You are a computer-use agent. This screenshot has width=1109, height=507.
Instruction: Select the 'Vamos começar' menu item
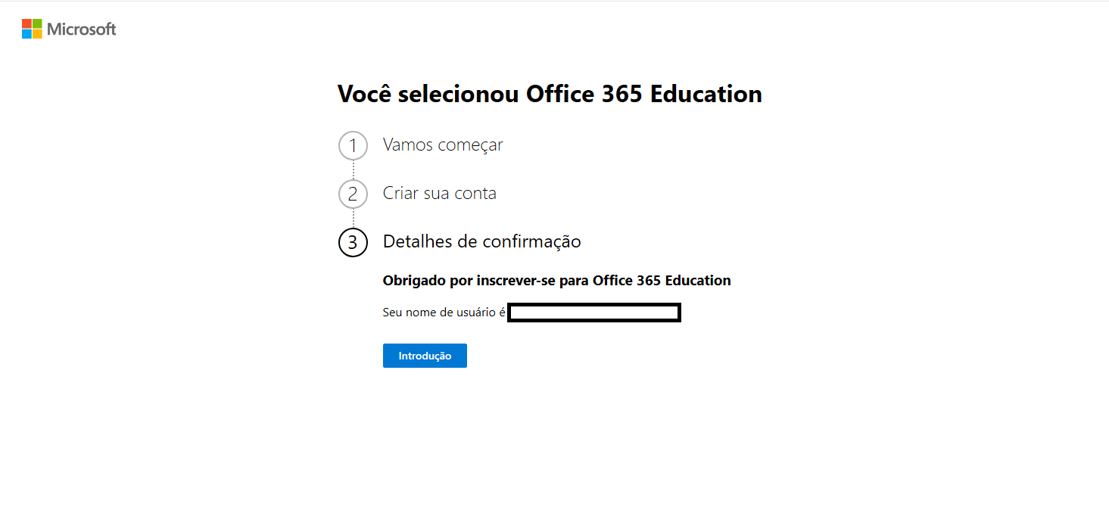pyautogui.click(x=443, y=145)
